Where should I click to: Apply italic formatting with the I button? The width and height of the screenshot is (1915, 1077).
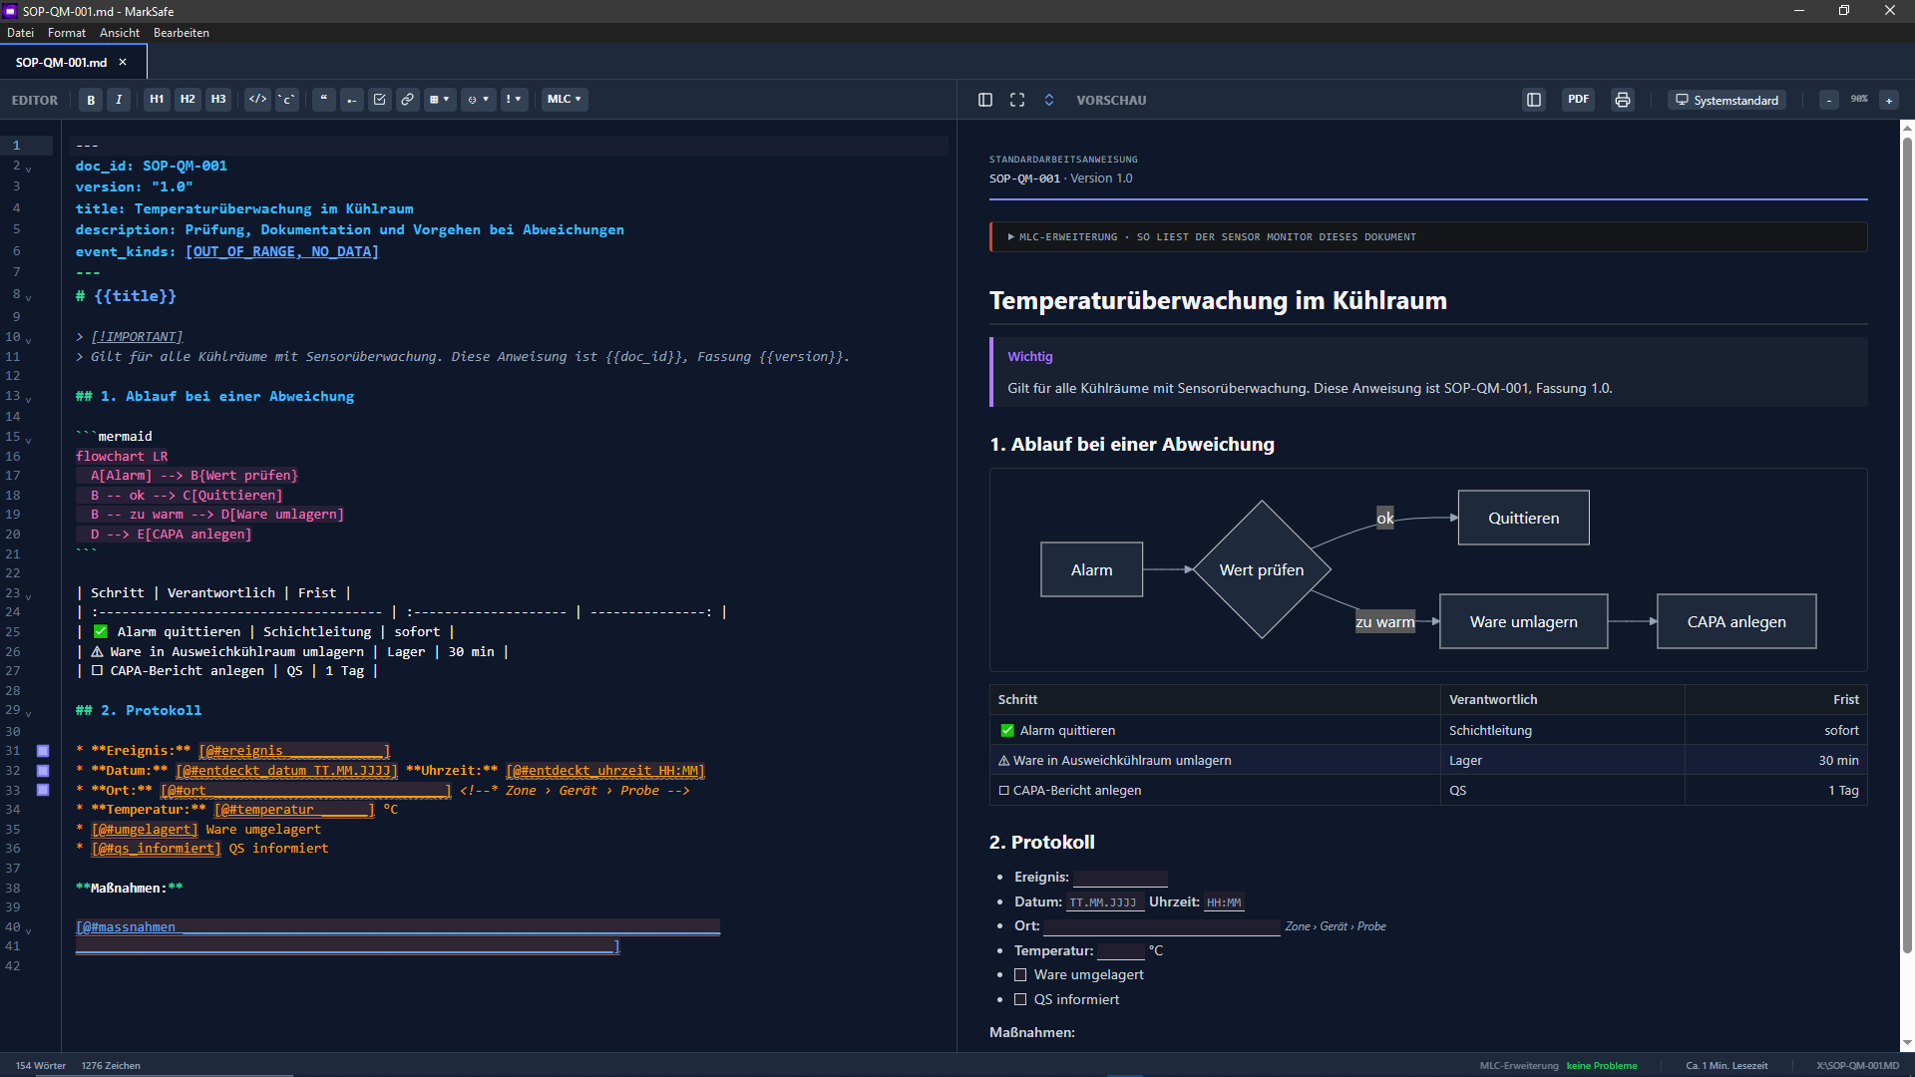119,100
